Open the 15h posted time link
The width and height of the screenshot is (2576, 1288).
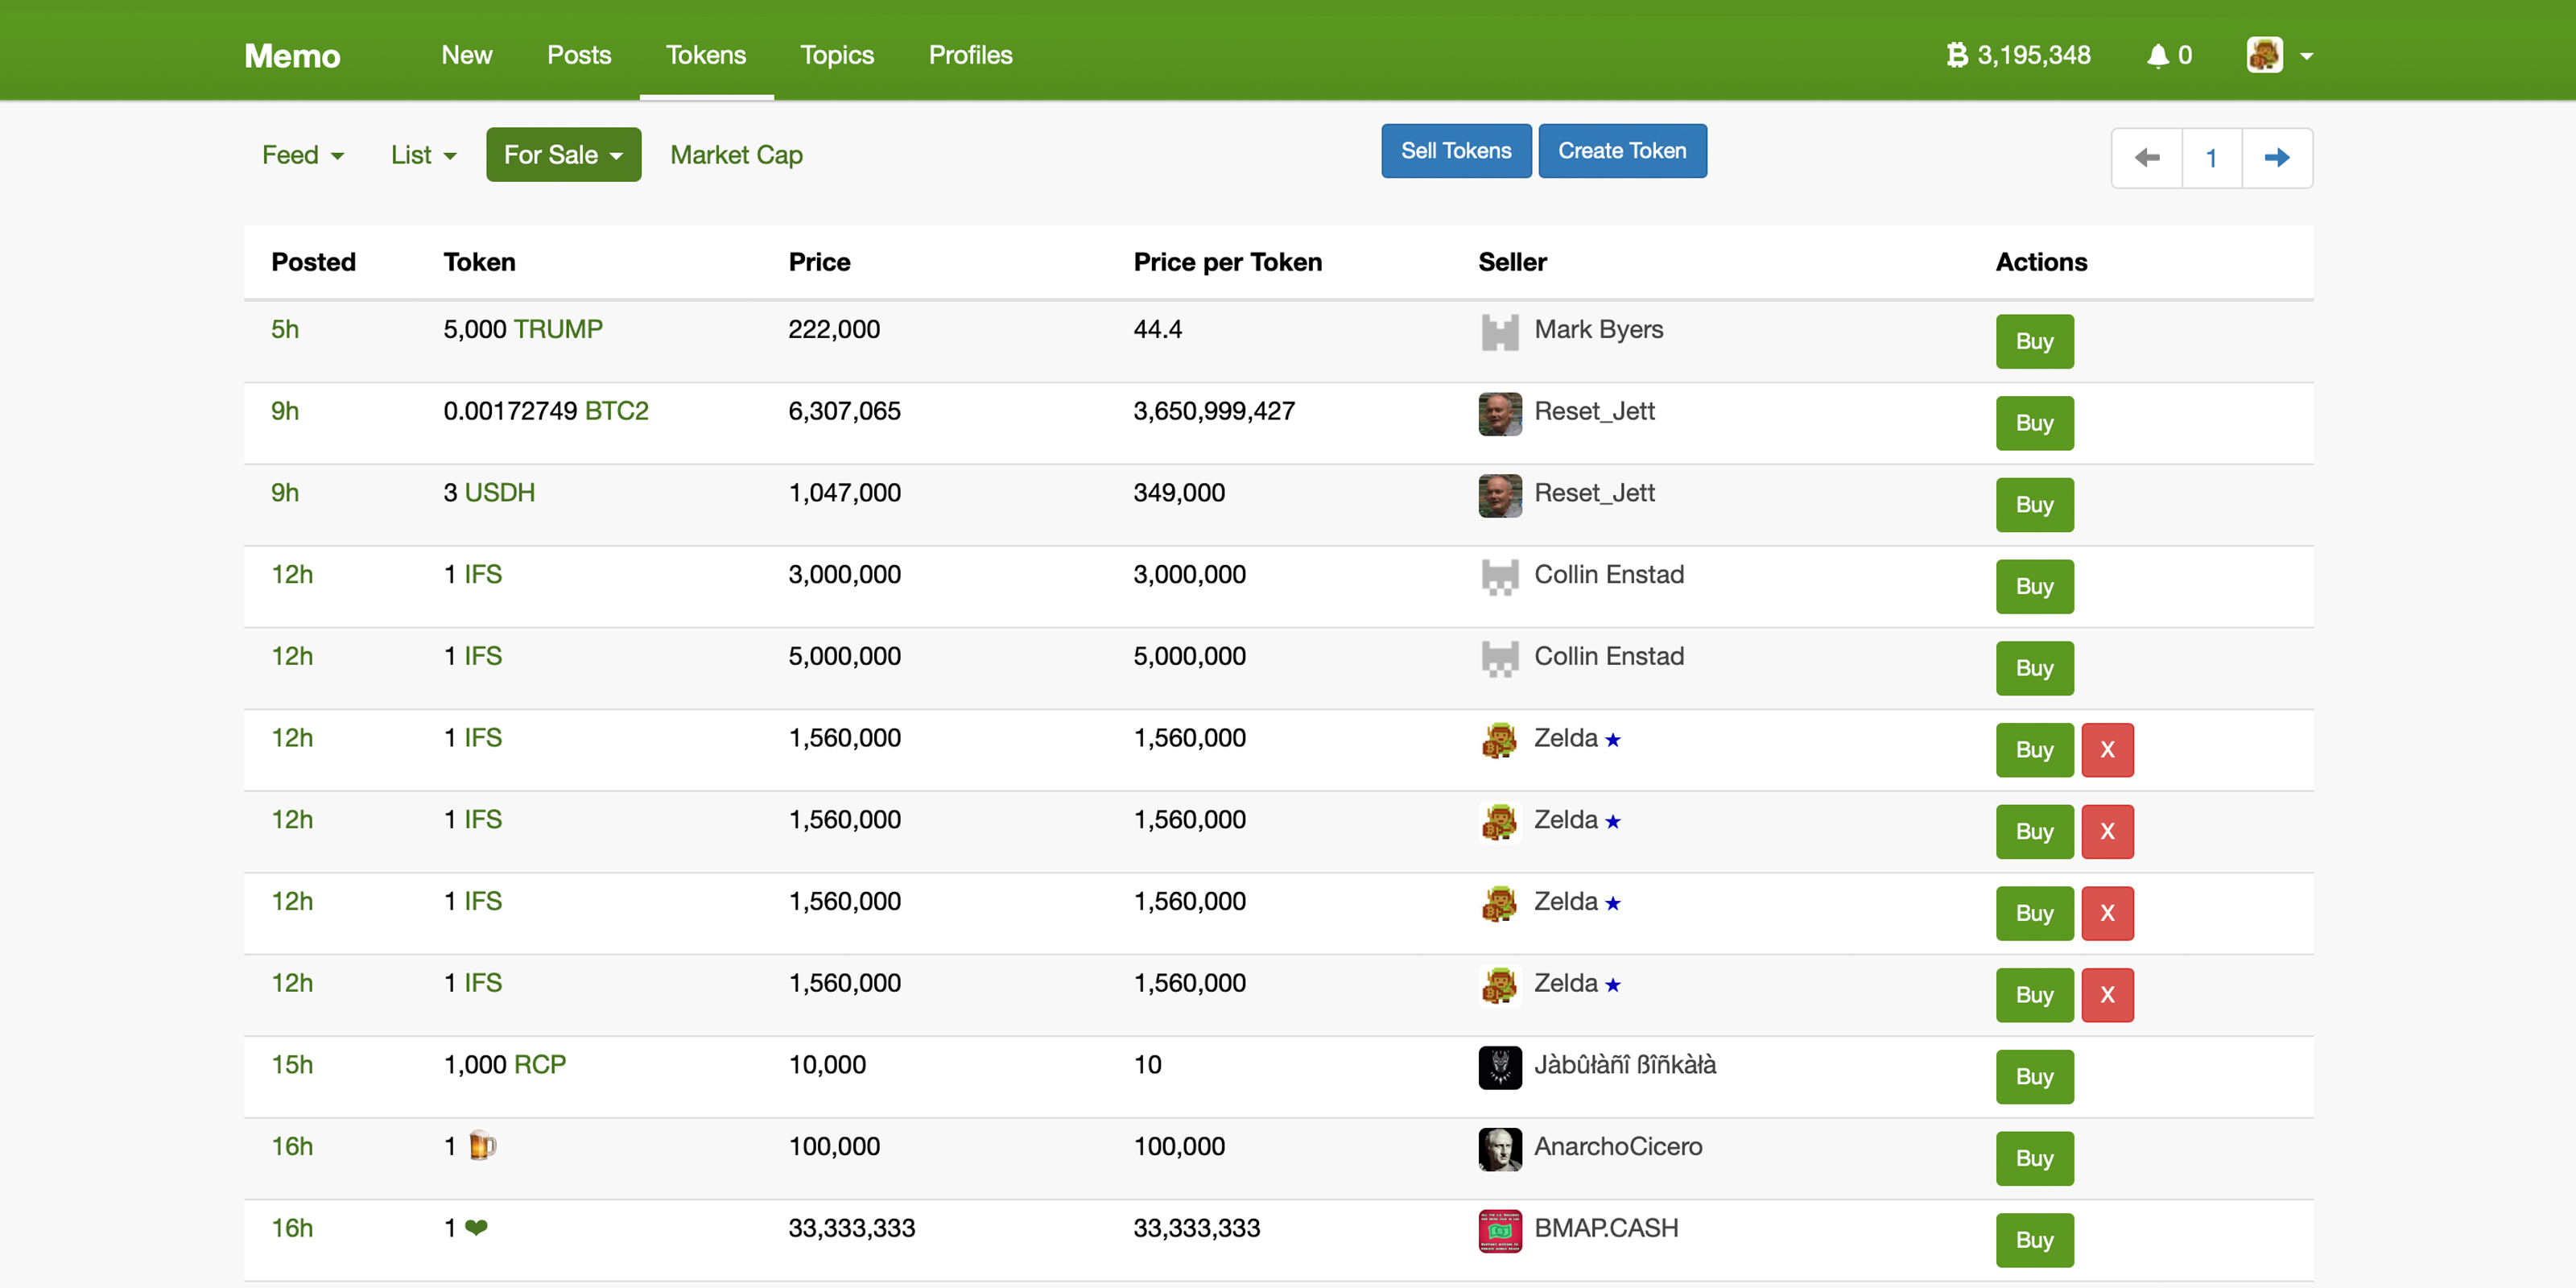point(292,1065)
